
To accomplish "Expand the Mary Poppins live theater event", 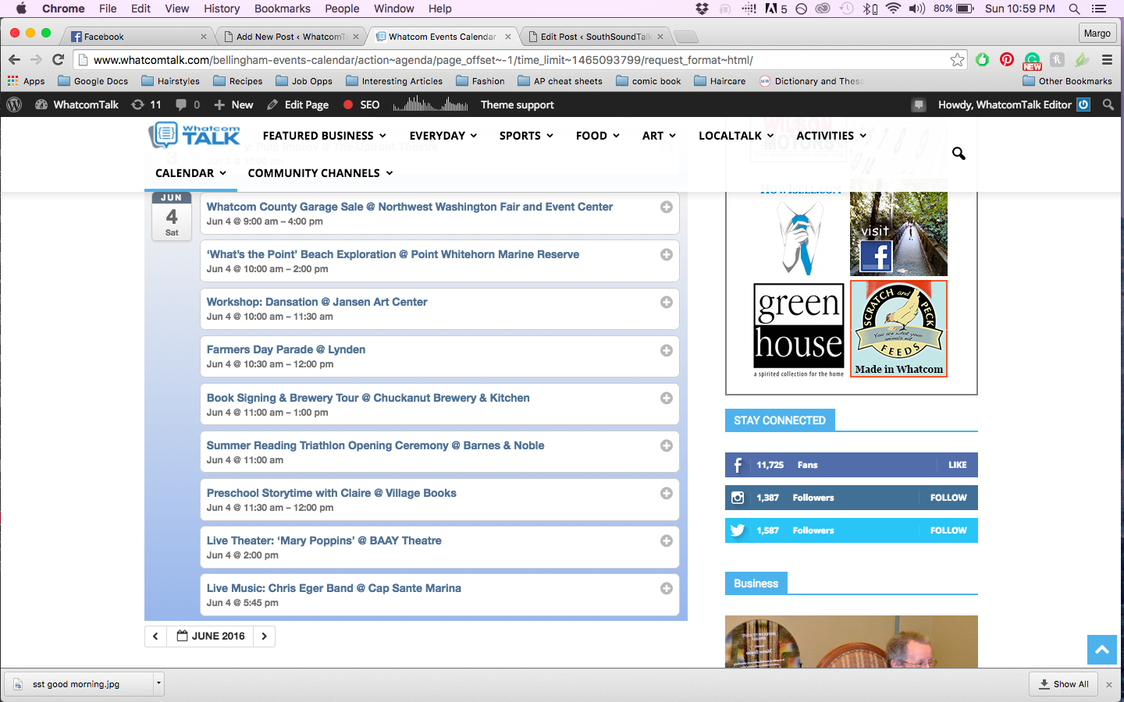I will (x=667, y=541).
